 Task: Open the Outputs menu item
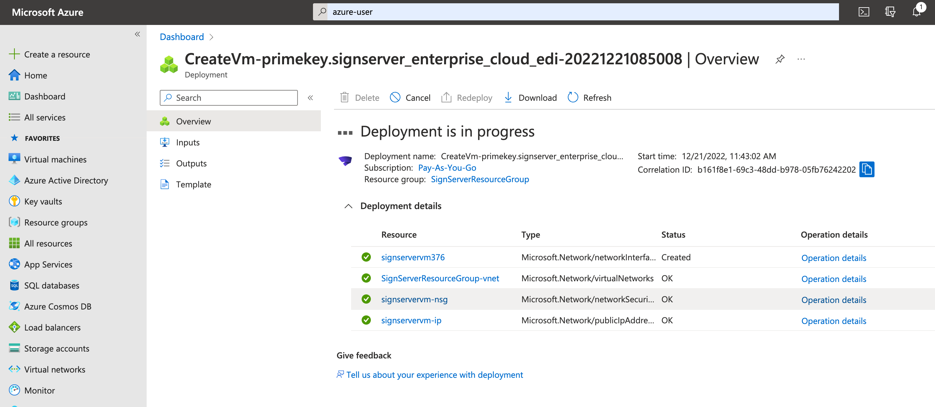pos(191,163)
